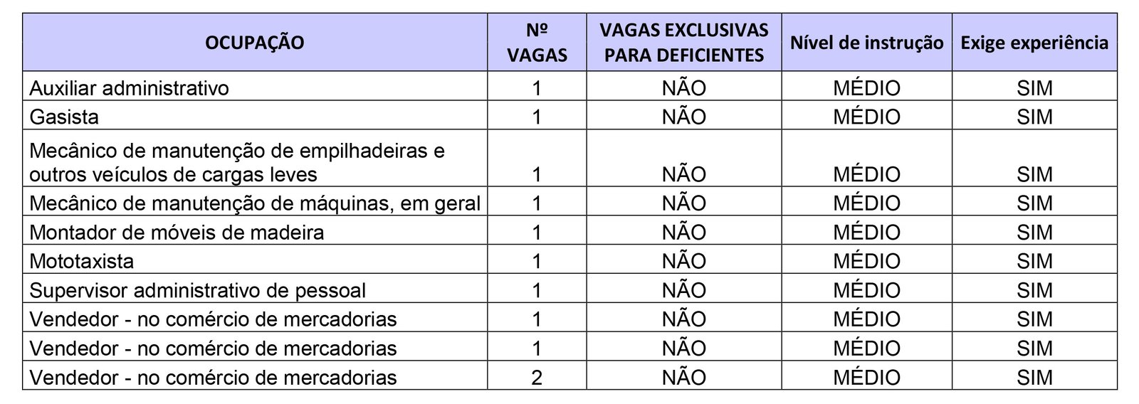Select NÃO in the Mototaxista row
This screenshot has width=1139, height=404.
pos(683,262)
